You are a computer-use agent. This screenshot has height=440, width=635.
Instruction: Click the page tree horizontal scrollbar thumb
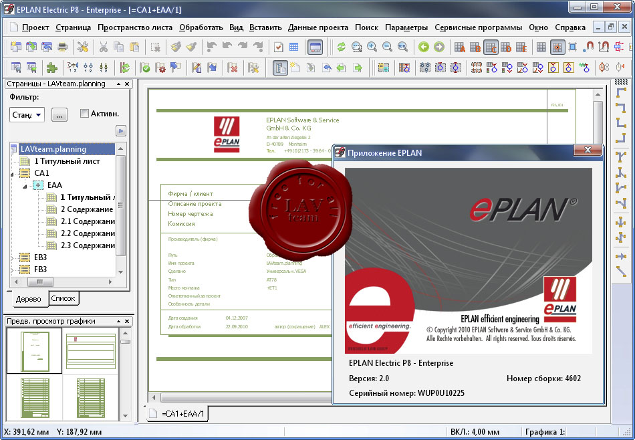coord(39,282)
